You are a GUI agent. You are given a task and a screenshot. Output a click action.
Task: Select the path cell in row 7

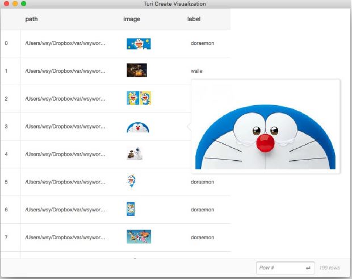65,238
